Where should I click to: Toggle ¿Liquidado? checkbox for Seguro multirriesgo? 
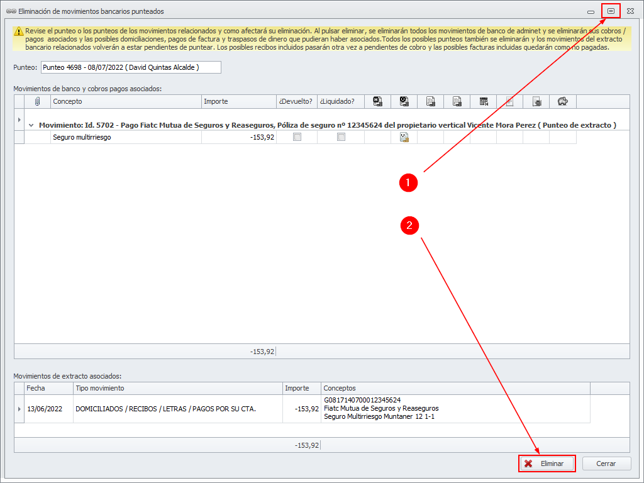(x=341, y=136)
